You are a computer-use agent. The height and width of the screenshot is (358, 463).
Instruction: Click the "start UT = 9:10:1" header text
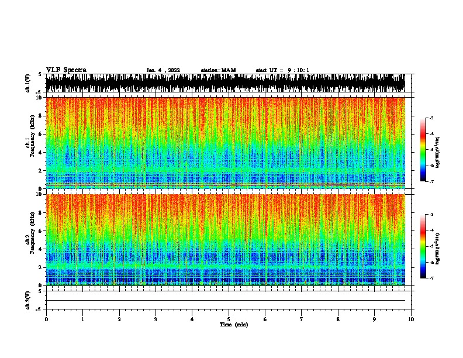tap(282, 70)
